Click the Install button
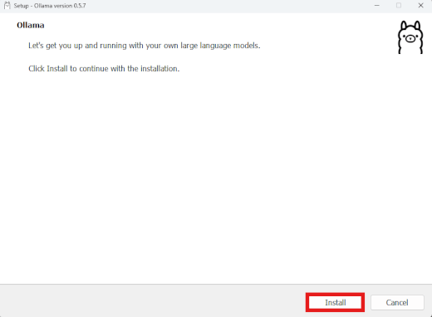Viewport: 432px width, 317px height. click(335, 302)
